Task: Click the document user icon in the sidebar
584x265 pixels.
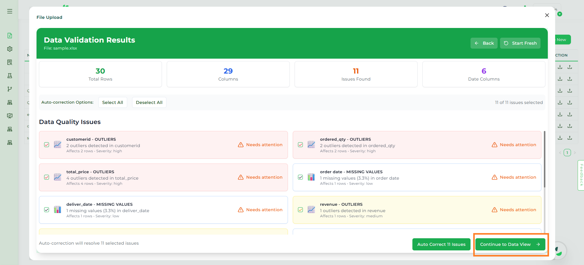Action: pyautogui.click(x=10, y=62)
